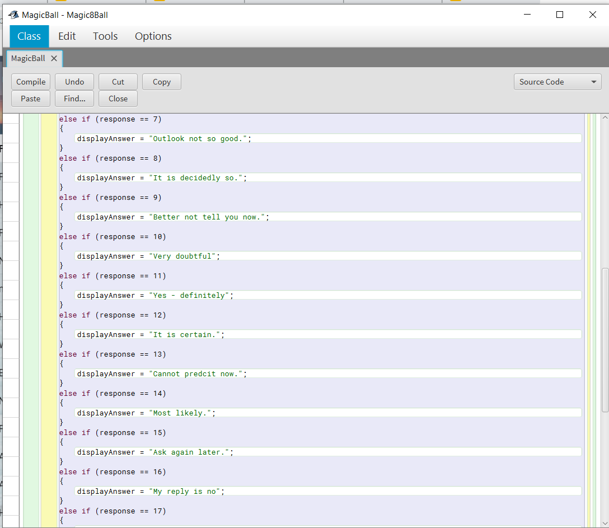Click the Copy button
The image size is (609, 528).
pyautogui.click(x=162, y=82)
